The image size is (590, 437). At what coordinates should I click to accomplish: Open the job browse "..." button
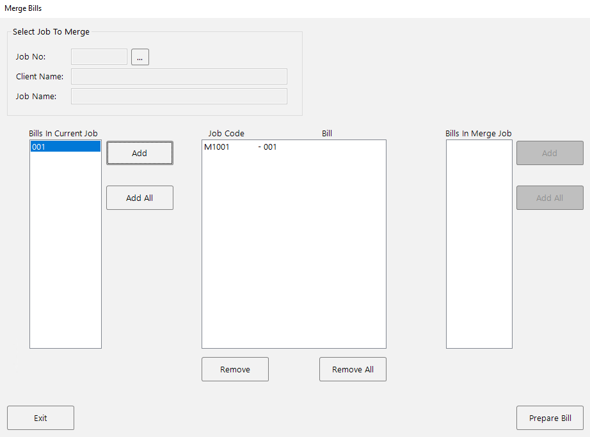pos(140,56)
